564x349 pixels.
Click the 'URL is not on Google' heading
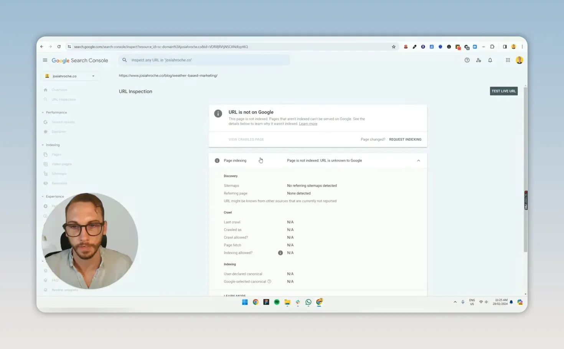click(x=251, y=112)
